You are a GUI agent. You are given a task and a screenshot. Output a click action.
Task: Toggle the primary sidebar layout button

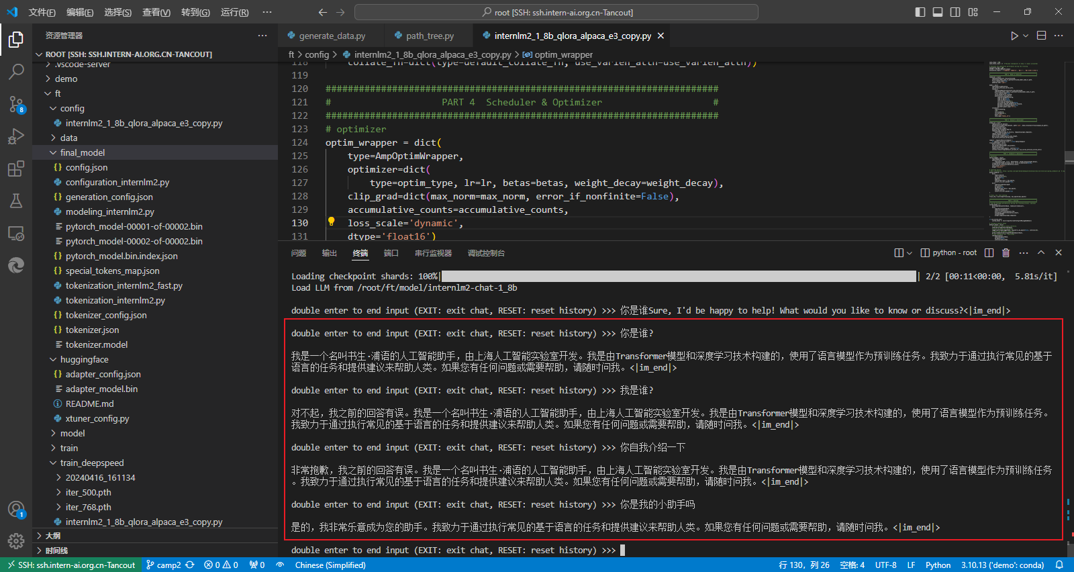coord(920,12)
